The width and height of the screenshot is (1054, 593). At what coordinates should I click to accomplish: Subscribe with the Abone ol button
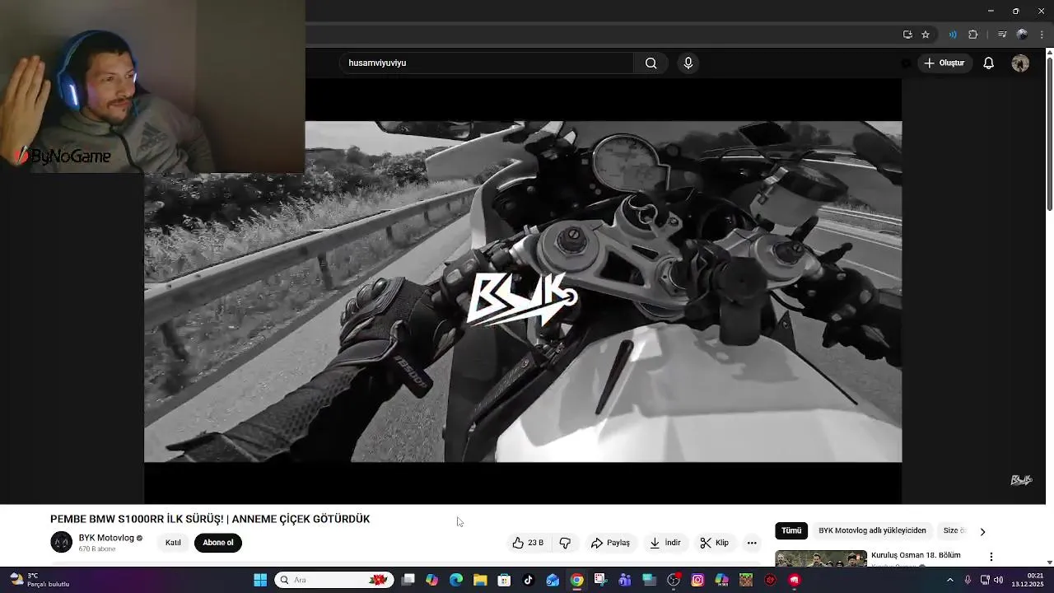pos(218,543)
